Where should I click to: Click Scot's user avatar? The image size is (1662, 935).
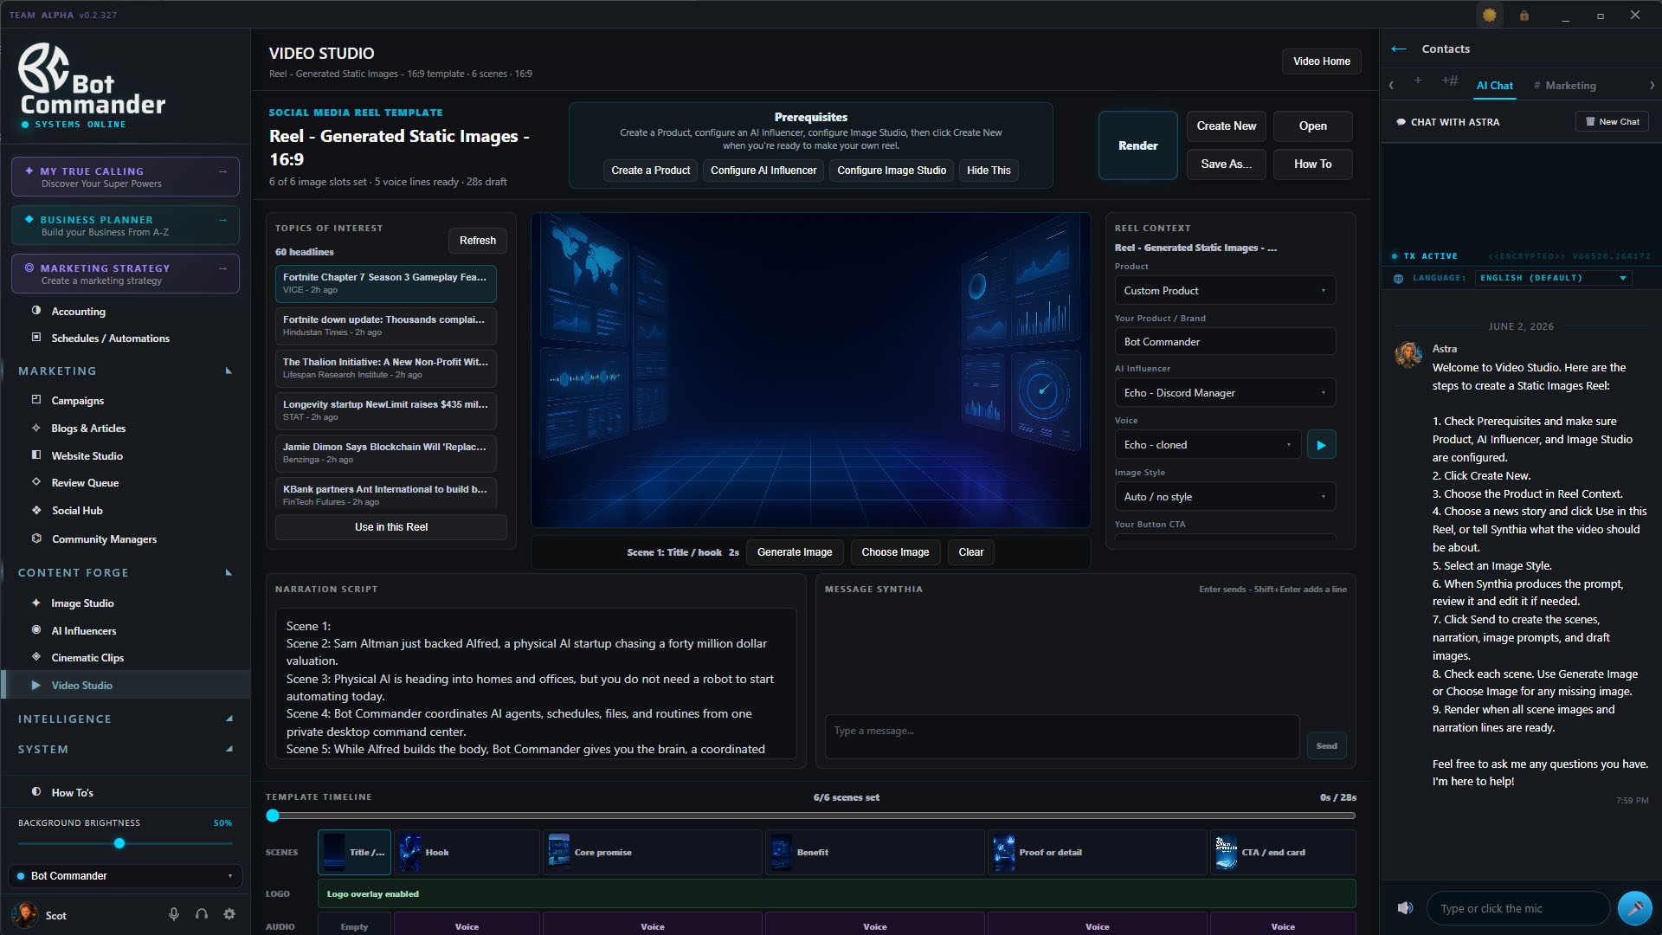[x=25, y=914]
